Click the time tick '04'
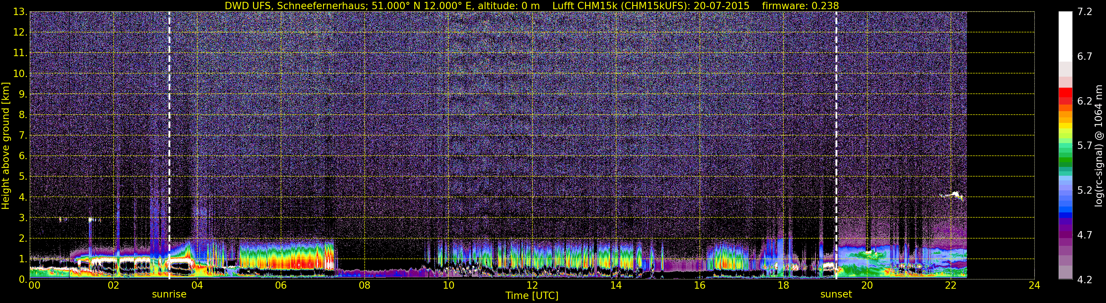 click(197, 286)
